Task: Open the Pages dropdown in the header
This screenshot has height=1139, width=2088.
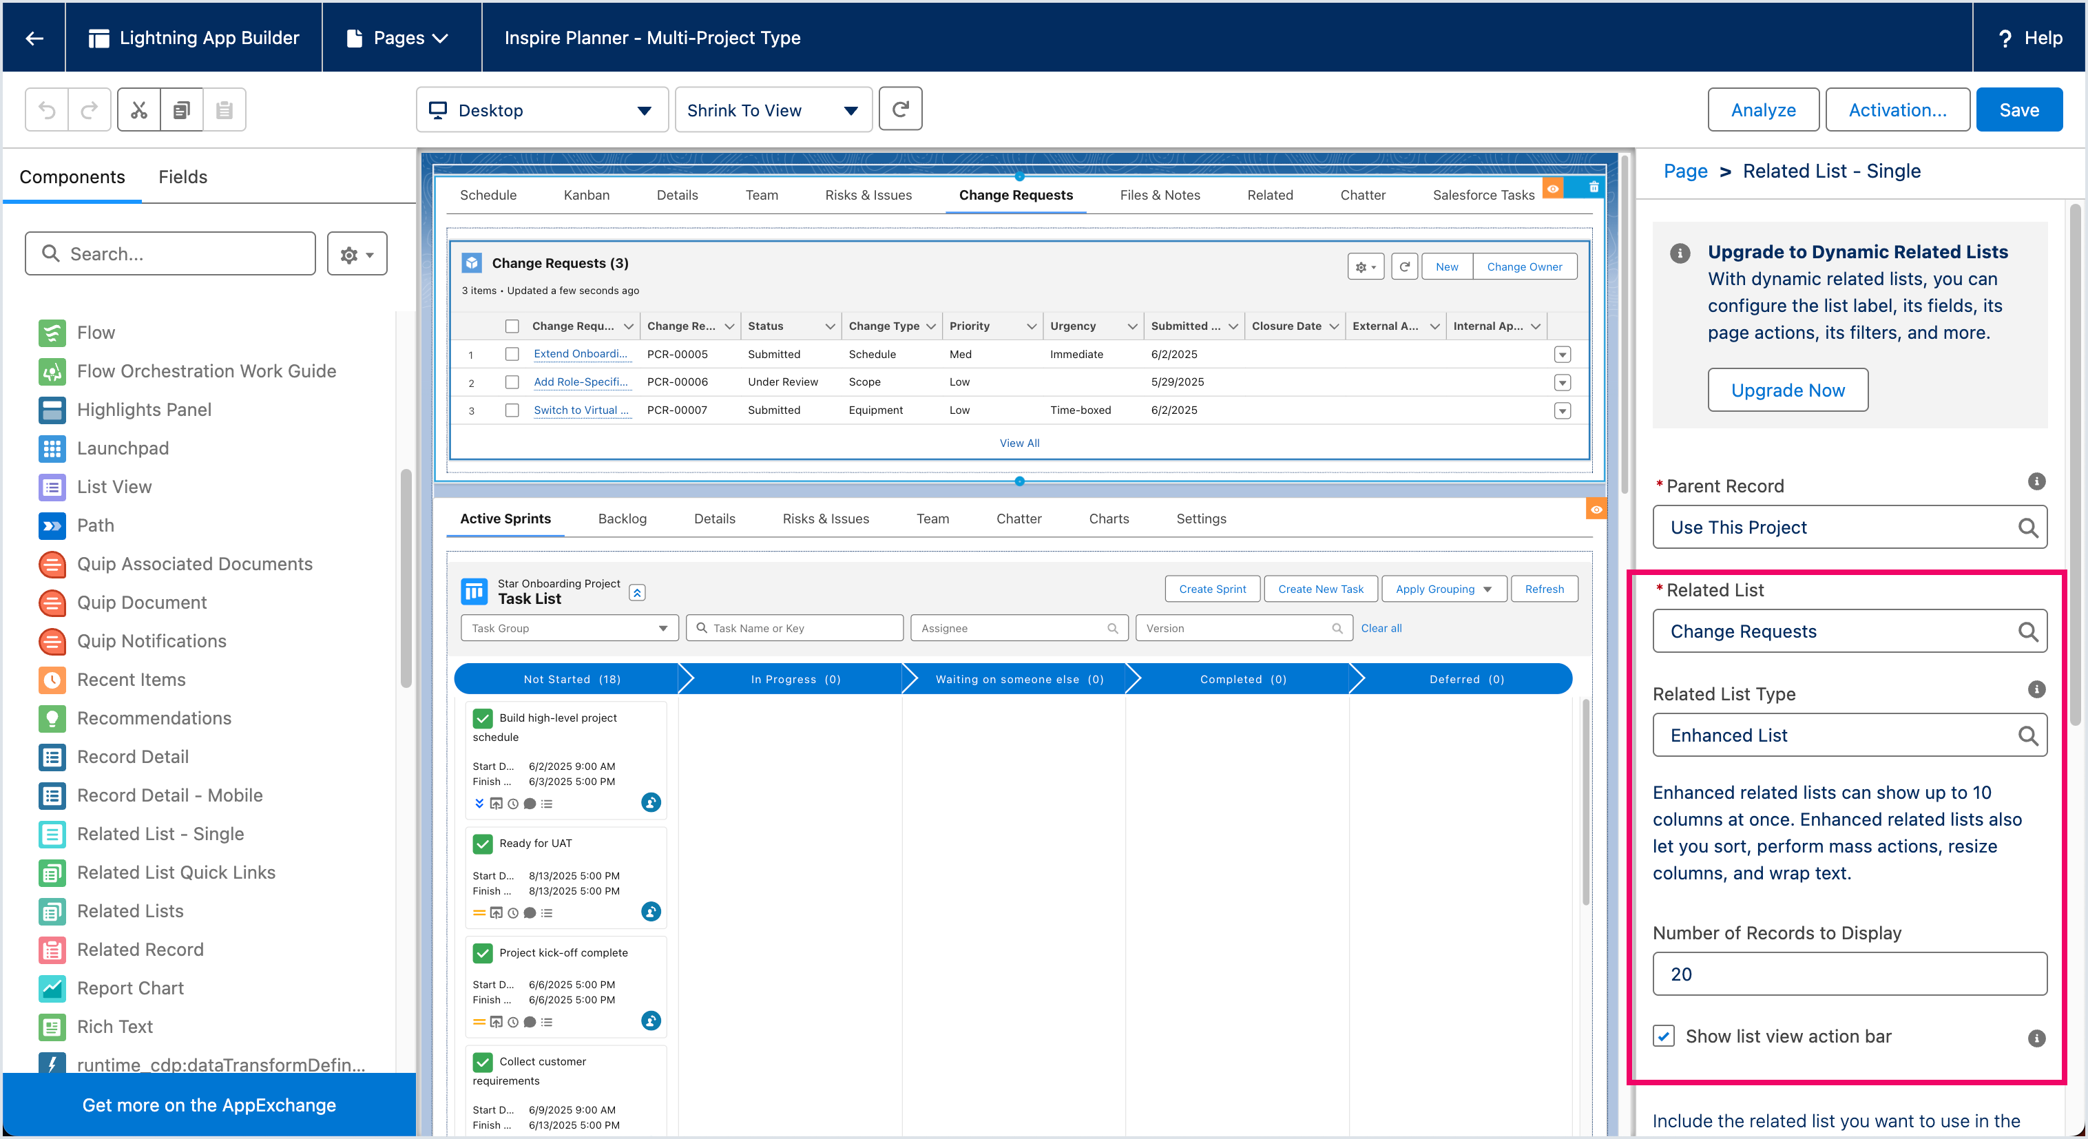Action: (x=398, y=38)
